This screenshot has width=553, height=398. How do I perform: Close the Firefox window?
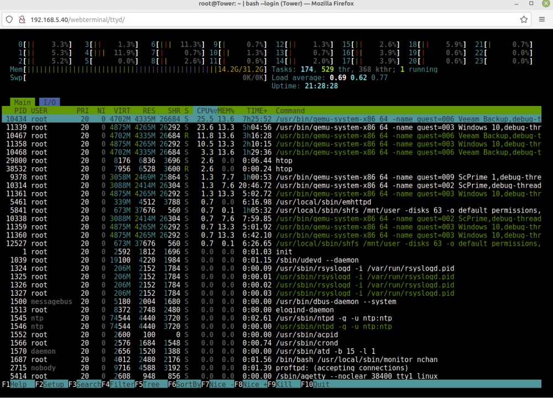(x=546, y=3)
